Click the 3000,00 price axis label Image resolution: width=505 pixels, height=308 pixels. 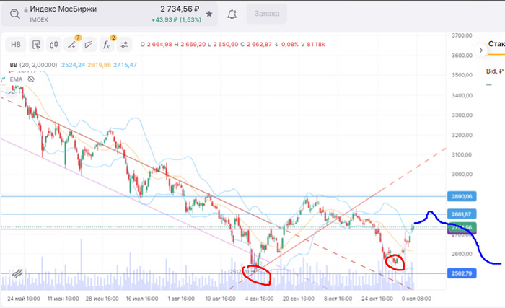[462, 175]
